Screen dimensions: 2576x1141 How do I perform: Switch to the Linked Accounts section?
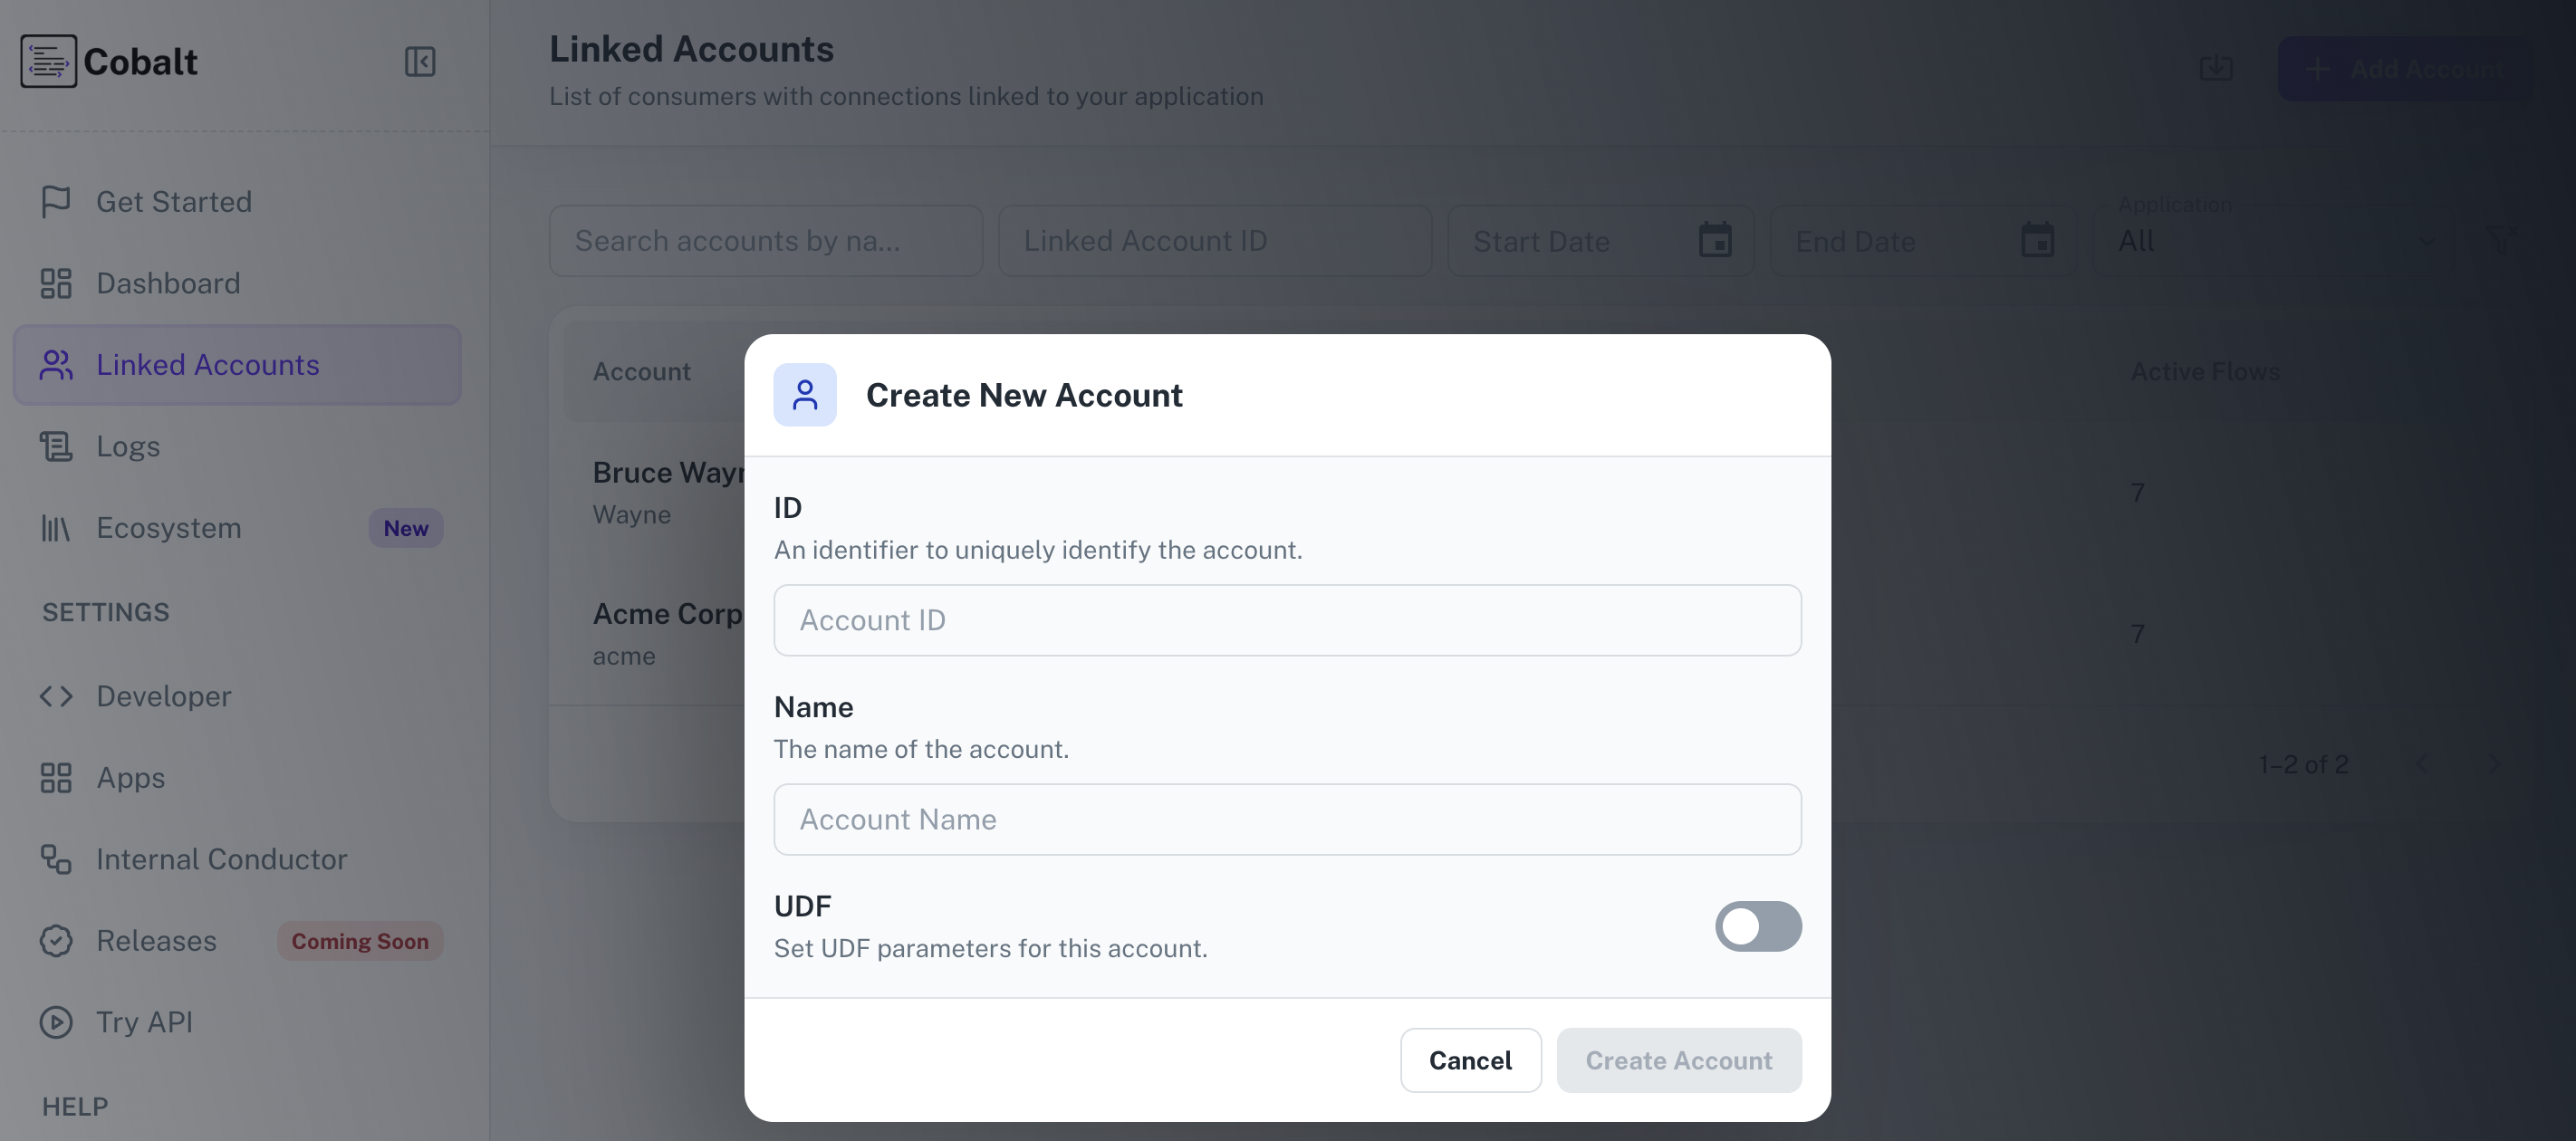coord(207,364)
